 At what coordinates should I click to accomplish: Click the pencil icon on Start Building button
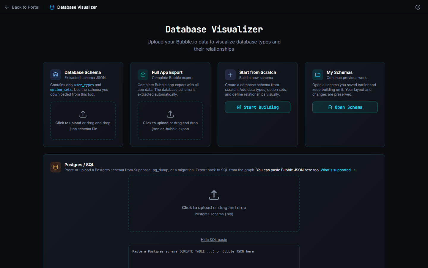click(x=239, y=107)
